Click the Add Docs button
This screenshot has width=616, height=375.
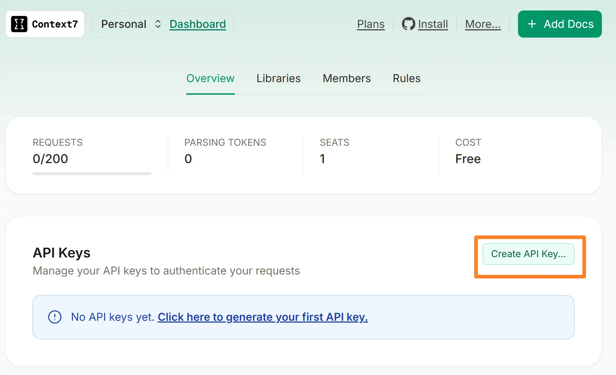tap(560, 24)
